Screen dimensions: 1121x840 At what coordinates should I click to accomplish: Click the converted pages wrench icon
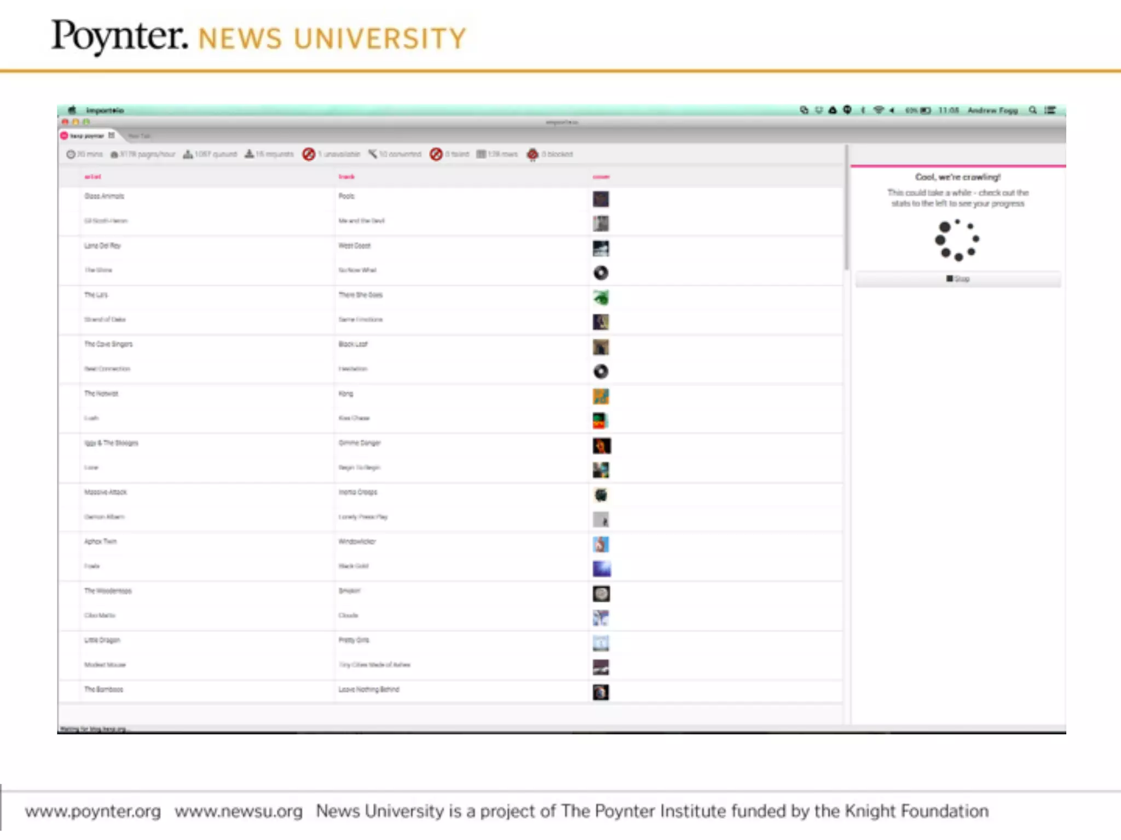pos(373,154)
